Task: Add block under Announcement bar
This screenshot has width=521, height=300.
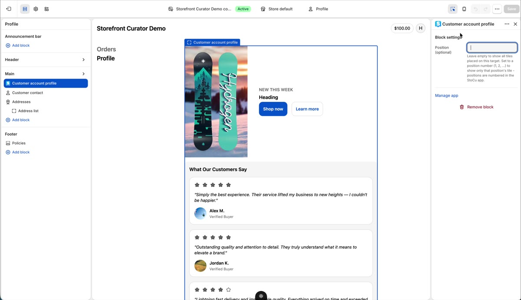Action: (x=17, y=46)
